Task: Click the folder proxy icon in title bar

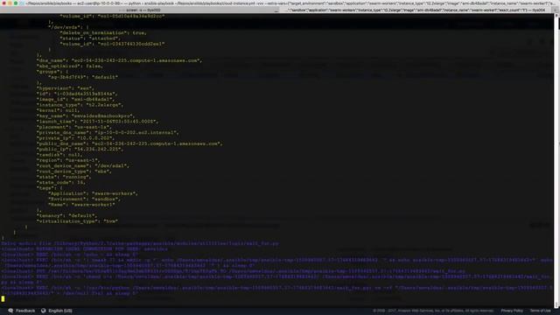Action: pyautogui.click(x=22, y=3)
